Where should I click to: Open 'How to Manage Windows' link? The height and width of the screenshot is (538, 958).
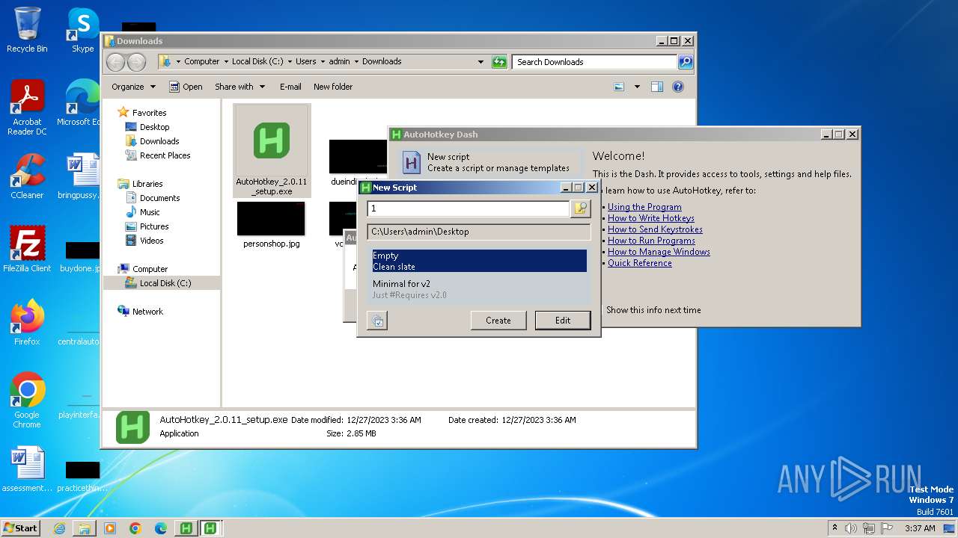[659, 252]
